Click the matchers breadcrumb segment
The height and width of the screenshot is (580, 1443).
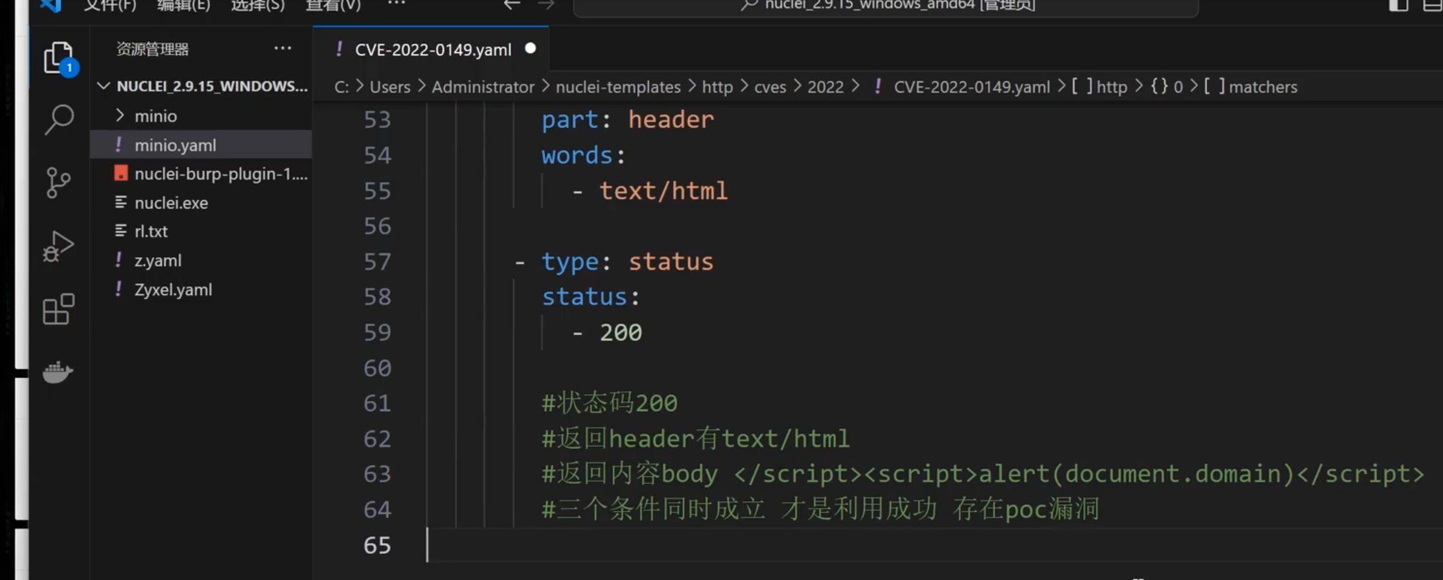coord(1262,87)
